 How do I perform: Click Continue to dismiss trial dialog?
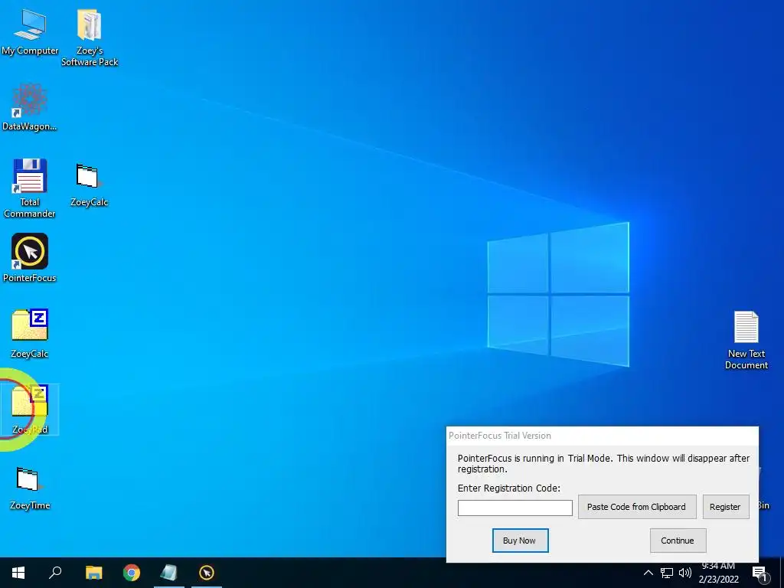click(678, 541)
